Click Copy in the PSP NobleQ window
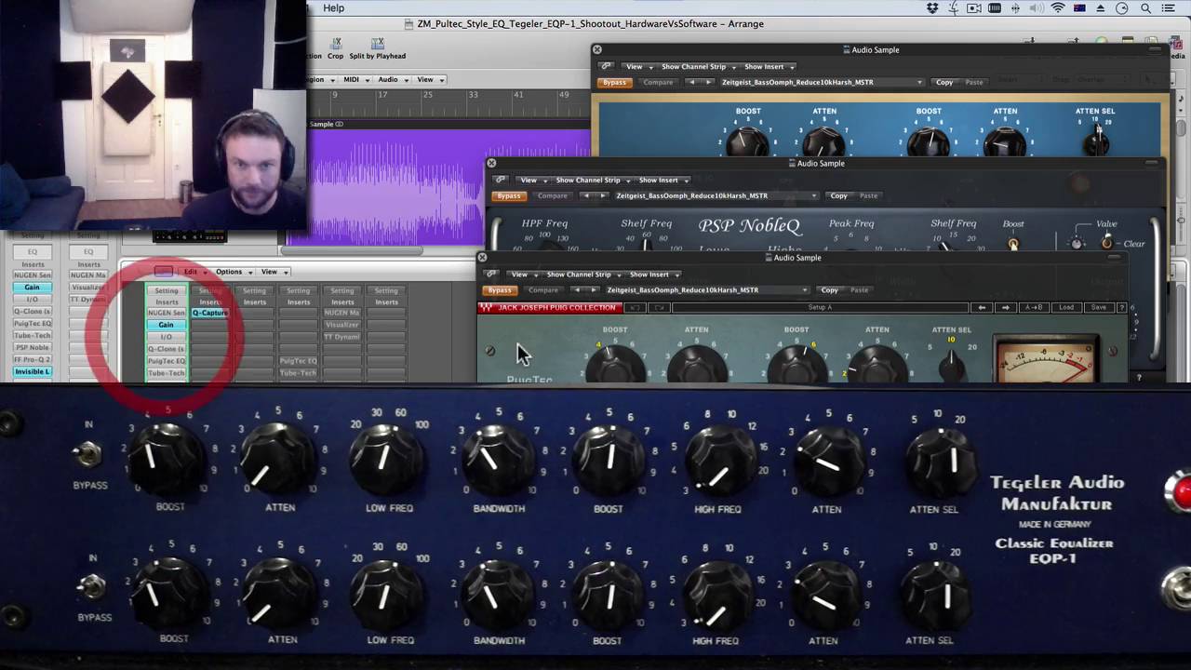 tap(838, 195)
